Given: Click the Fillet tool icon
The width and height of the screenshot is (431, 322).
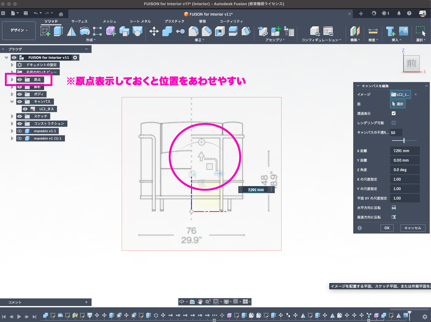Looking at the screenshot, I should (x=193, y=31).
